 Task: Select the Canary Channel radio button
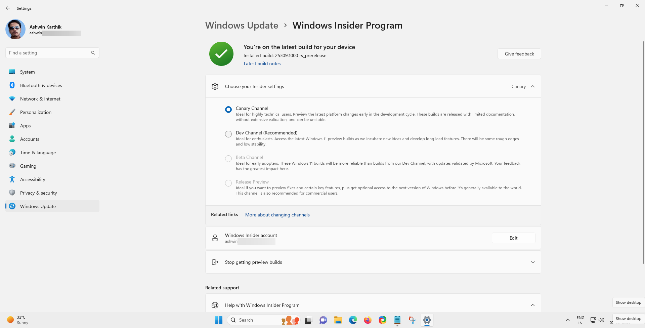tap(228, 110)
